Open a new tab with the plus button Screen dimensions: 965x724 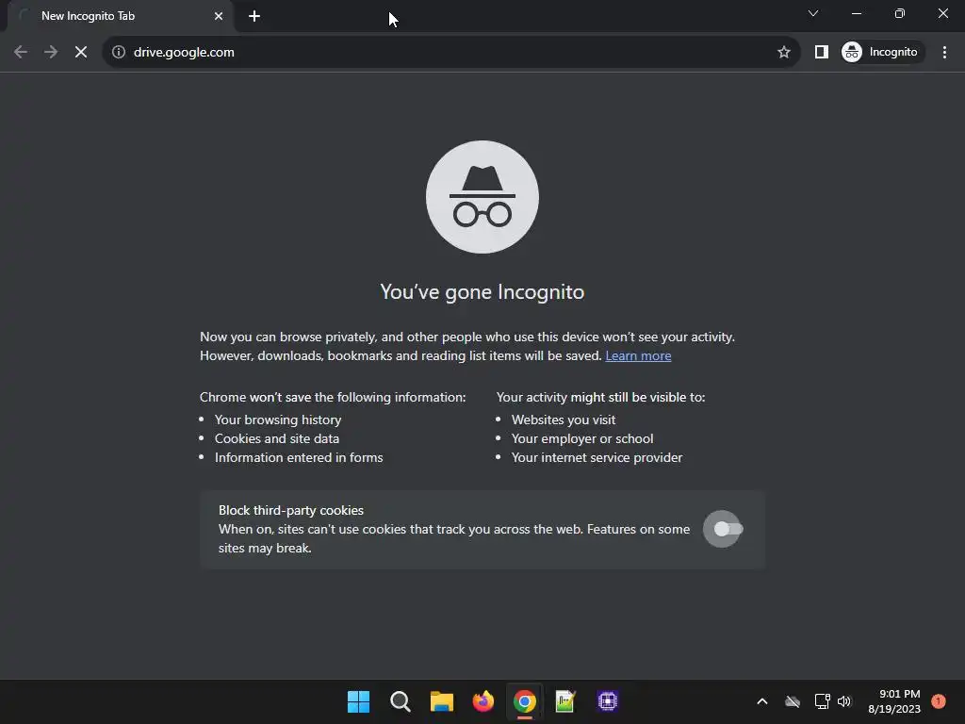254,16
